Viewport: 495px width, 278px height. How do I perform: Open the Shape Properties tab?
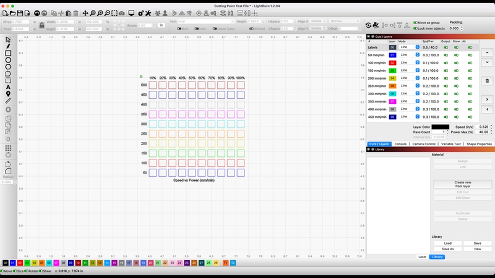(479, 143)
